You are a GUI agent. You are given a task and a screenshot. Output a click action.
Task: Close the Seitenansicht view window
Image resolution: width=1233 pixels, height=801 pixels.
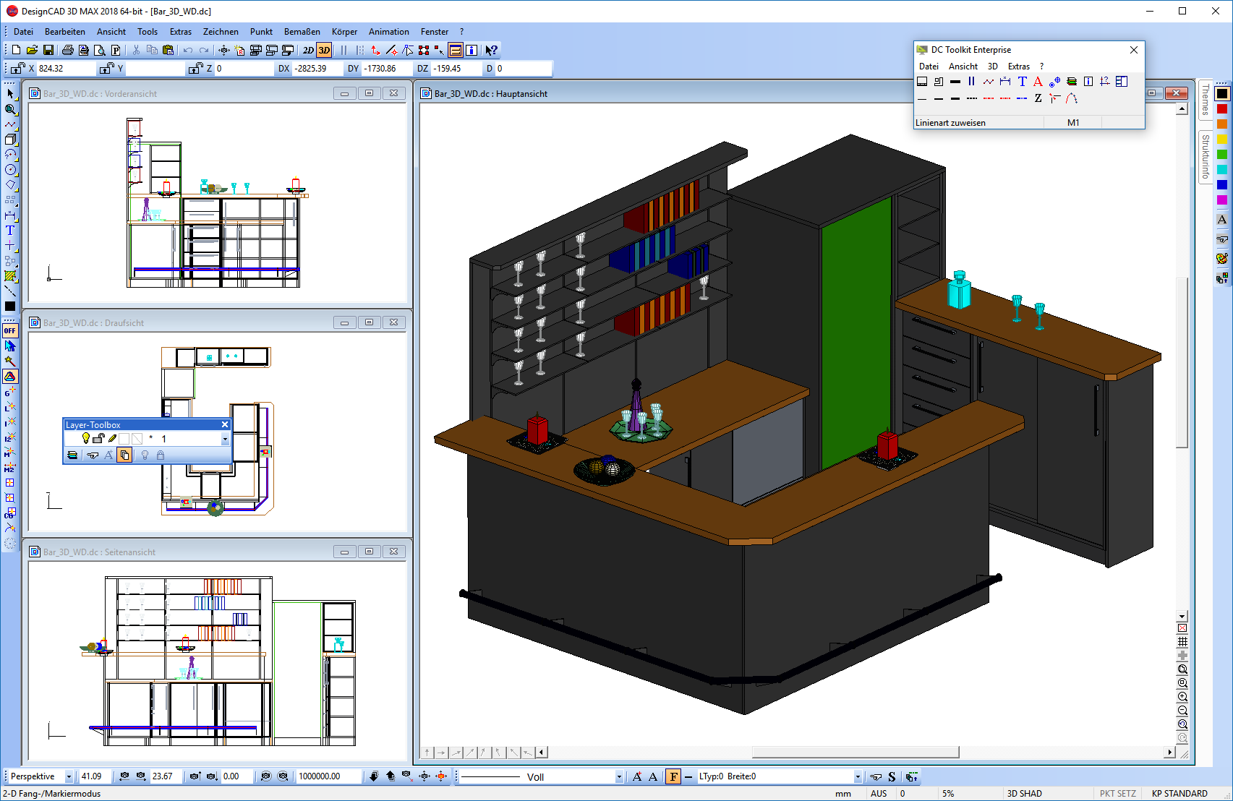(393, 552)
